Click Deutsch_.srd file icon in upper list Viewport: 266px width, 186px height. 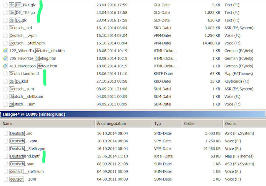click(5, 28)
